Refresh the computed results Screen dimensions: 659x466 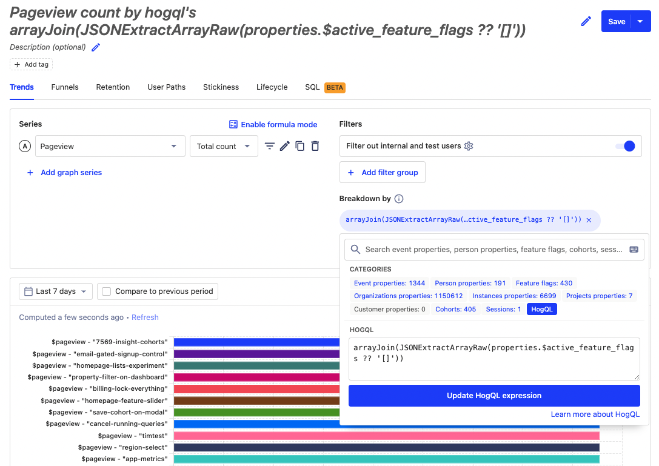pyautogui.click(x=145, y=318)
